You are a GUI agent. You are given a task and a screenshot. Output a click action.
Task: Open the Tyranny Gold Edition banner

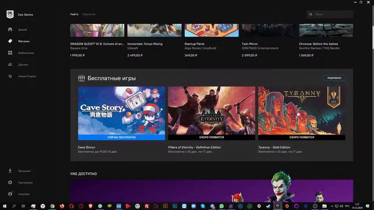click(302, 113)
